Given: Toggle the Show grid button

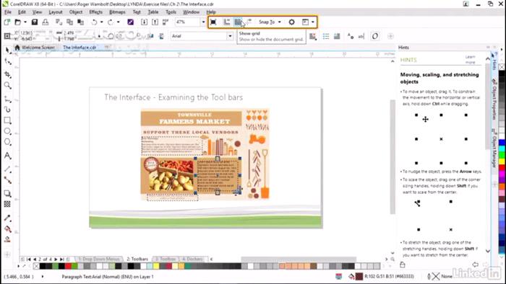Looking at the screenshot, I should click(238, 22).
